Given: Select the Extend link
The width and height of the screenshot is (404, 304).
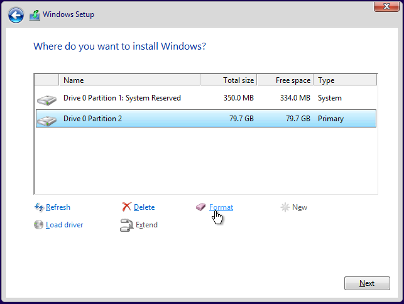Looking at the screenshot, I should coord(146,225).
